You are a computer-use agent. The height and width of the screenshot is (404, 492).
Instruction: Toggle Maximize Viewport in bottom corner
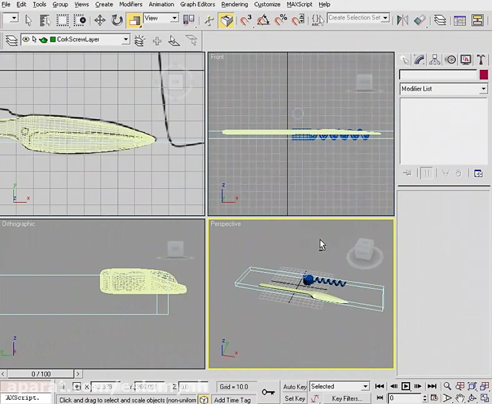[x=484, y=399]
